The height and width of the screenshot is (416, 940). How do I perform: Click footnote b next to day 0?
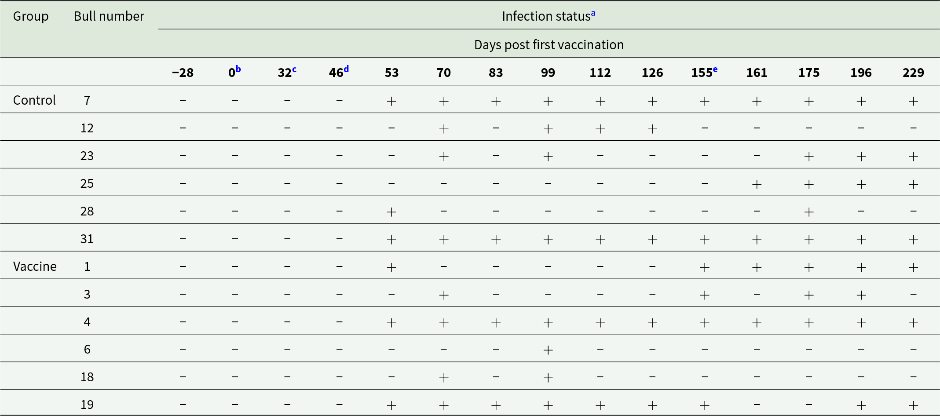tap(238, 69)
